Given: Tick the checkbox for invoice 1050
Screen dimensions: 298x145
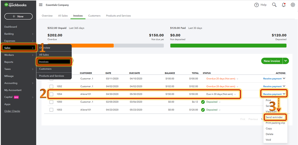Looking at the screenshot, I should pyautogui.click(x=51, y=102).
